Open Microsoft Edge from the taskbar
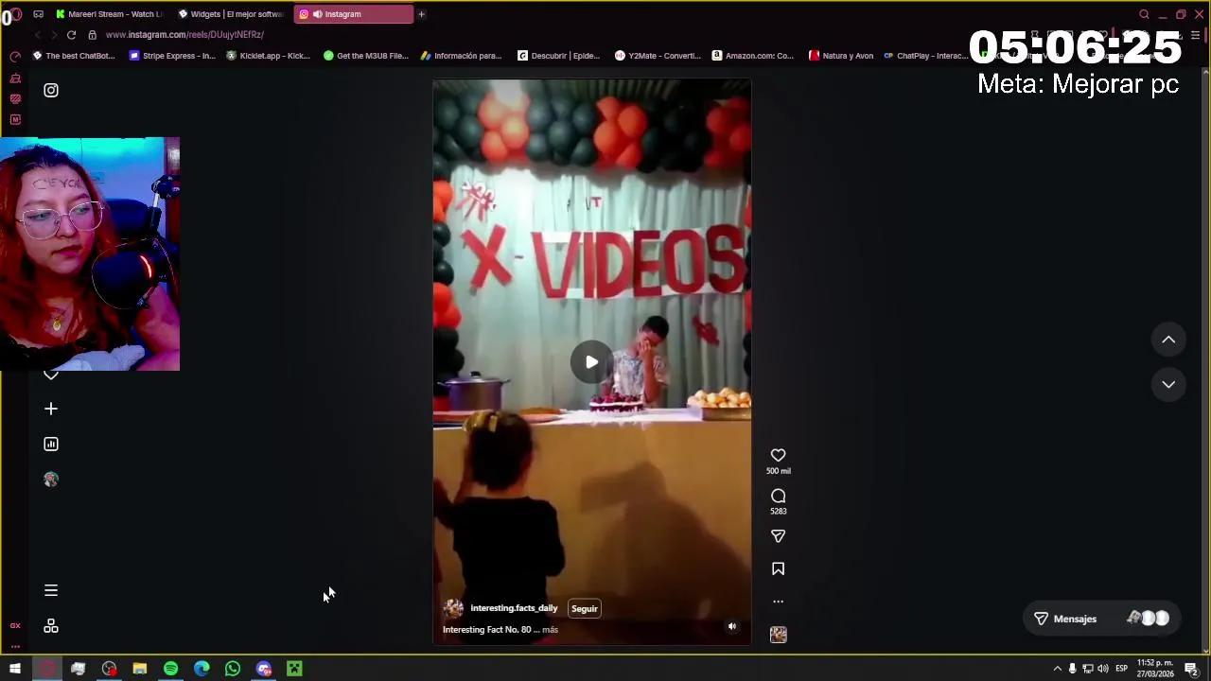 (202, 669)
